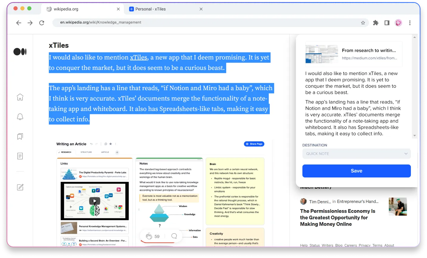
Task: Click the Status footer link
Action: [x=314, y=245]
